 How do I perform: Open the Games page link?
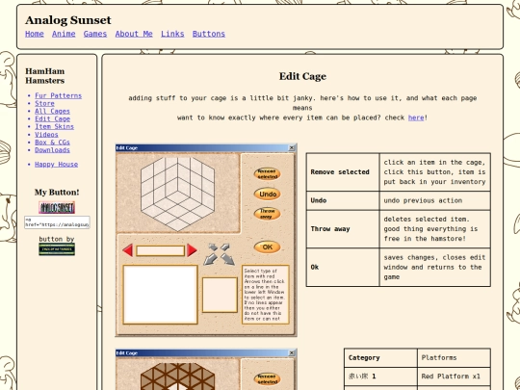tap(95, 34)
